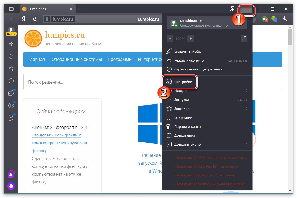The width and height of the screenshot is (297, 198).
Task: Open Программы site section
Action: pos(120,59)
